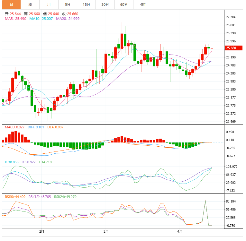Click the latest small red candlestick on the price line

tap(212, 48)
